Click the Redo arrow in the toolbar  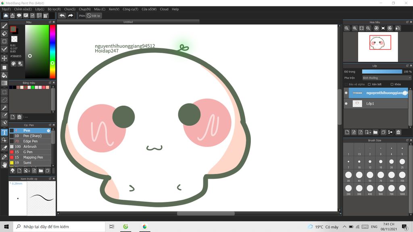(x=70, y=16)
